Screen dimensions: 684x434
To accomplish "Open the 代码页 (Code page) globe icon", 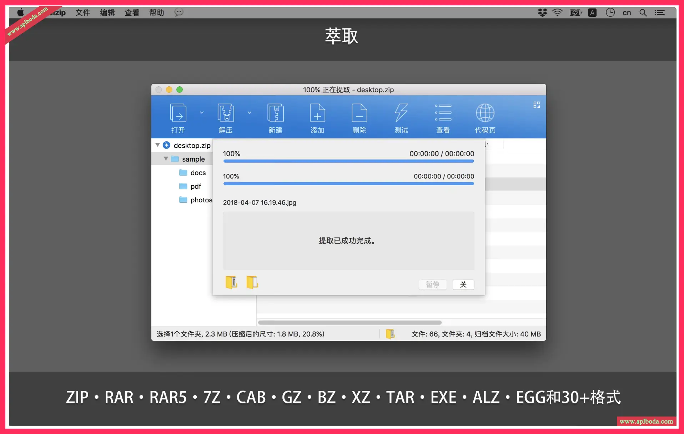I will pyautogui.click(x=485, y=113).
